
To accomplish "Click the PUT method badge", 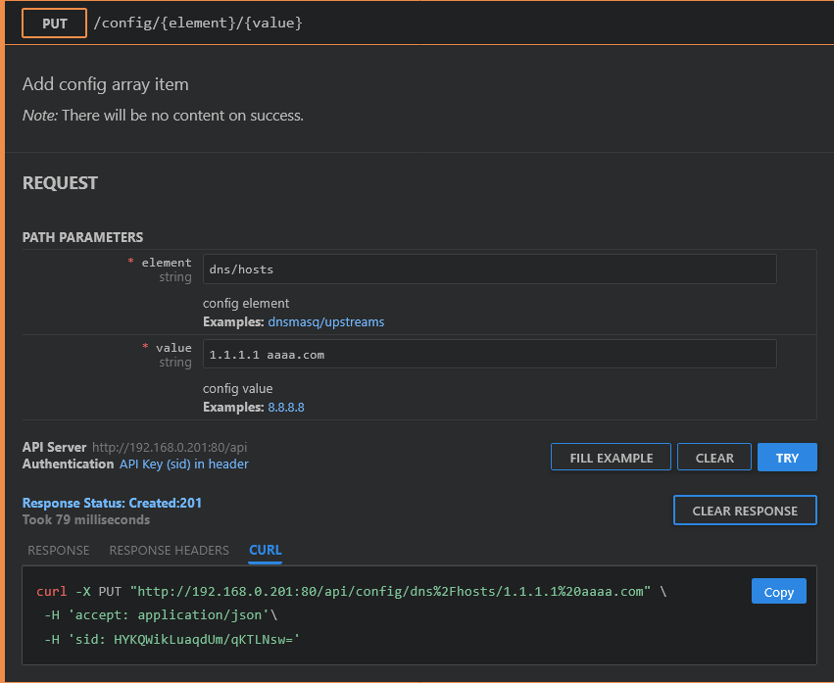I will coord(55,23).
